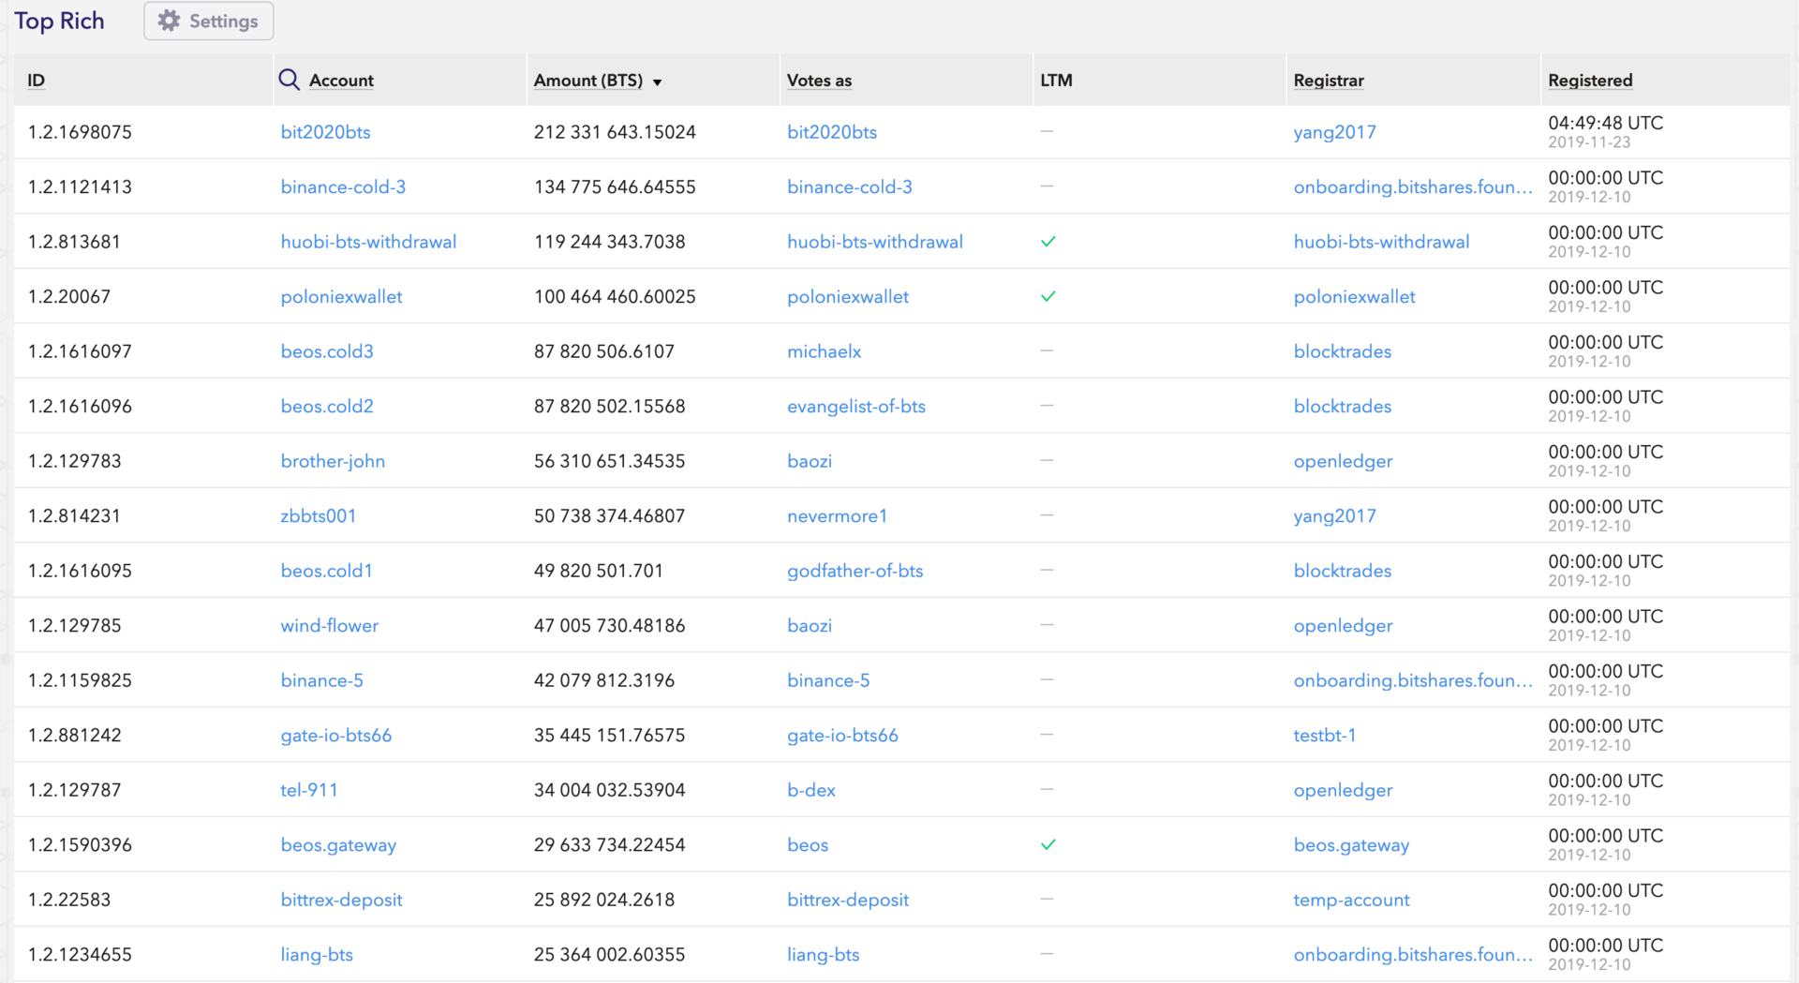Open poloniexwallet account link

341,297
